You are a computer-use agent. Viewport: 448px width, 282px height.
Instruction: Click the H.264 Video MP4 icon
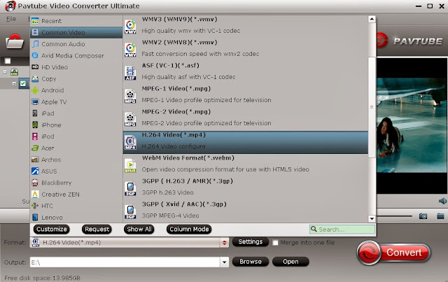point(130,142)
